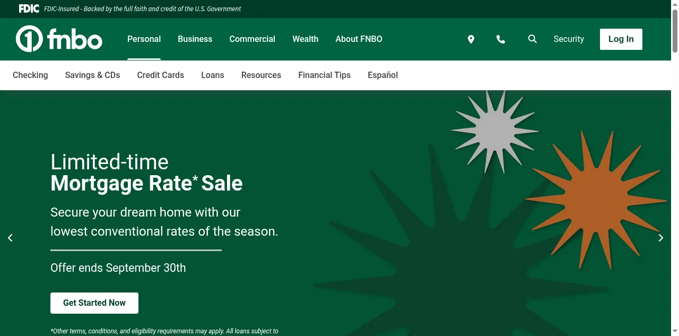Viewport: 679px width, 336px height.
Task: Expand the Savings & CDs submenu
Action: (x=92, y=75)
